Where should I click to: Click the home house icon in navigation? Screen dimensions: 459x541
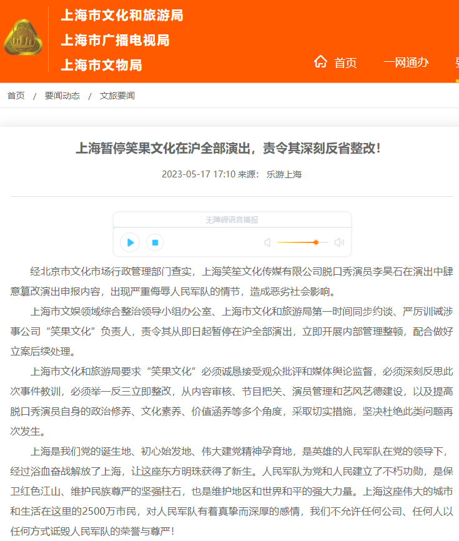point(320,62)
